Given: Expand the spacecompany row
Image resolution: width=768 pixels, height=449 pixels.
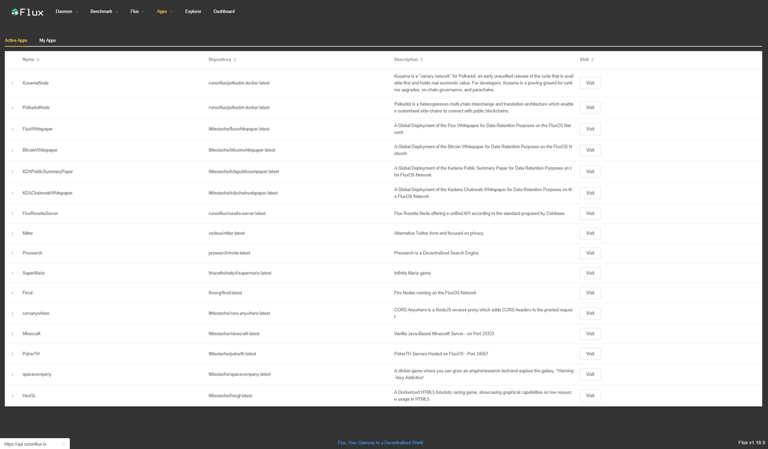Looking at the screenshot, I should pos(12,374).
